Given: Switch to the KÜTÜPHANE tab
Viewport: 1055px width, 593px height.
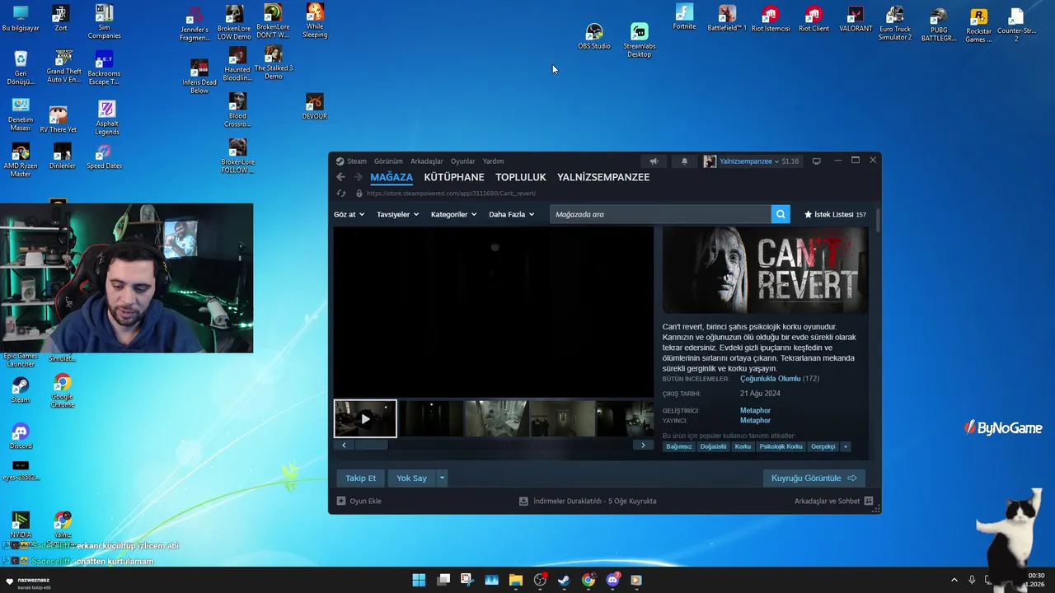Looking at the screenshot, I should point(454,177).
